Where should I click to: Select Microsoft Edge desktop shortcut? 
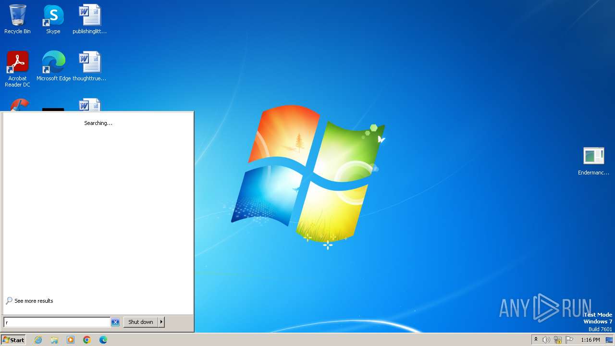click(x=53, y=66)
